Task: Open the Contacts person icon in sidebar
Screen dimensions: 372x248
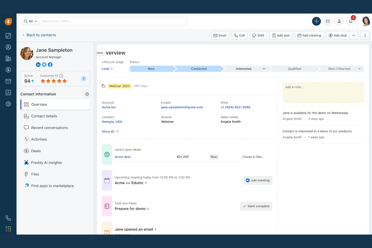Action: pyautogui.click(x=8, y=47)
